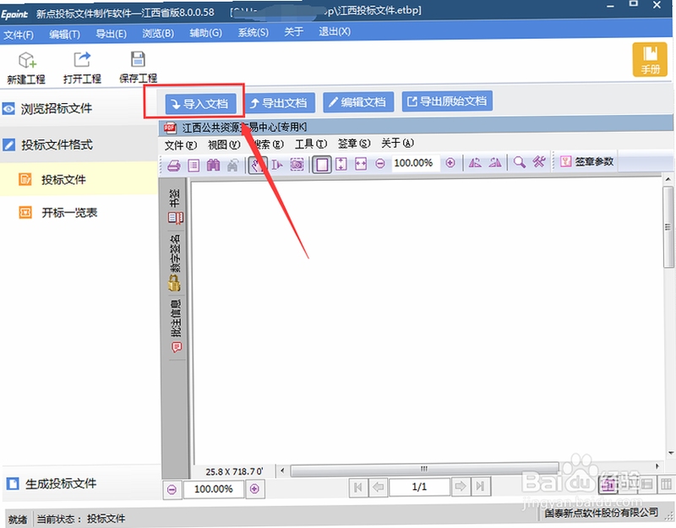Open the 关于 main menu
Image resolution: width=676 pixels, height=528 pixels.
click(293, 32)
